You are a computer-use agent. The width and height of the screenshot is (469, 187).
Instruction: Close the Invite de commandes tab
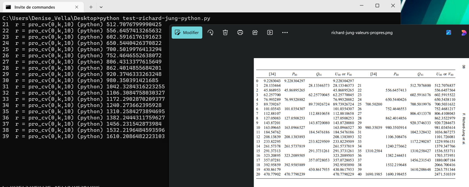tap(77, 7)
